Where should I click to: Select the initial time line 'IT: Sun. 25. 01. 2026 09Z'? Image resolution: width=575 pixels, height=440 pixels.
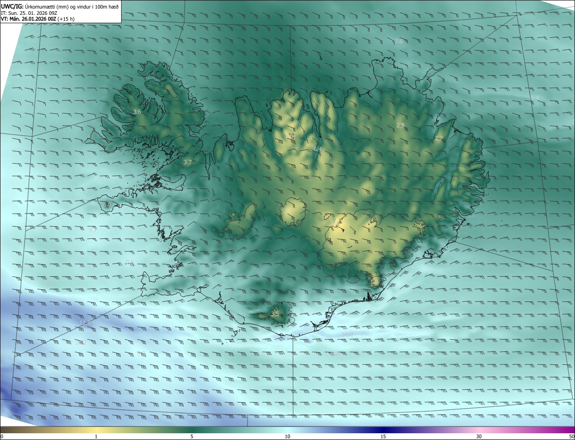click(29, 13)
